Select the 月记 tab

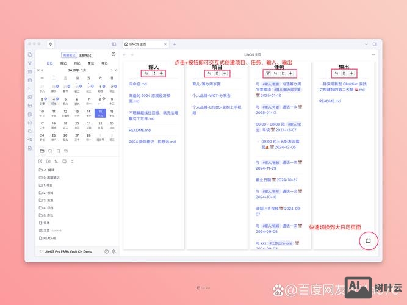point(77,63)
